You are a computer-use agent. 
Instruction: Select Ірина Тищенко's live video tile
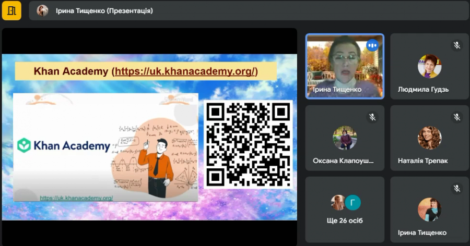click(x=345, y=66)
